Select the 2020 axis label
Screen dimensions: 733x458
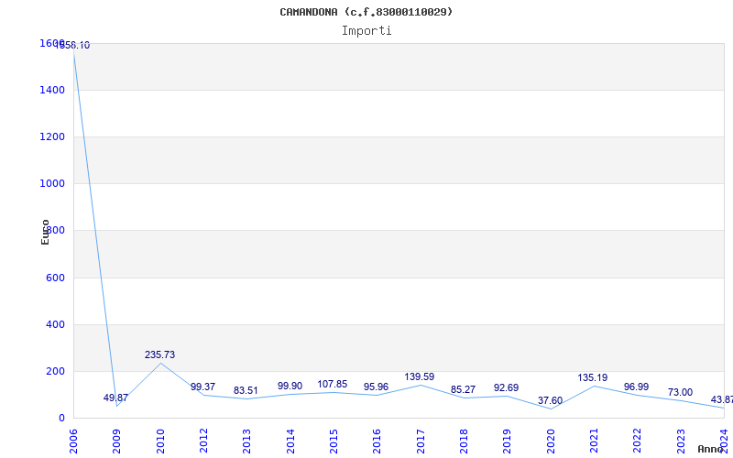(551, 442)
